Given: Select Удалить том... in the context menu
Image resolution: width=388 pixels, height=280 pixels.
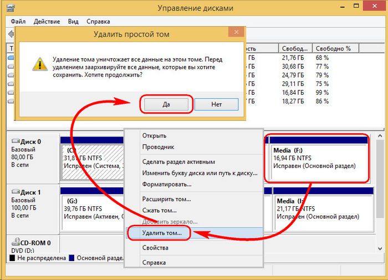Looking at the screenshot, I should (162, 233).
